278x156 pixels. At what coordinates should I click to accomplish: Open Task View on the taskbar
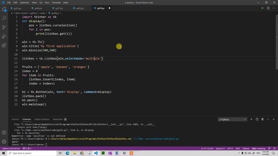tap(60, 153)
